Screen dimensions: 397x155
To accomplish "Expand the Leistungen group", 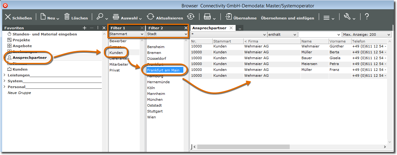I will (4, 75).
